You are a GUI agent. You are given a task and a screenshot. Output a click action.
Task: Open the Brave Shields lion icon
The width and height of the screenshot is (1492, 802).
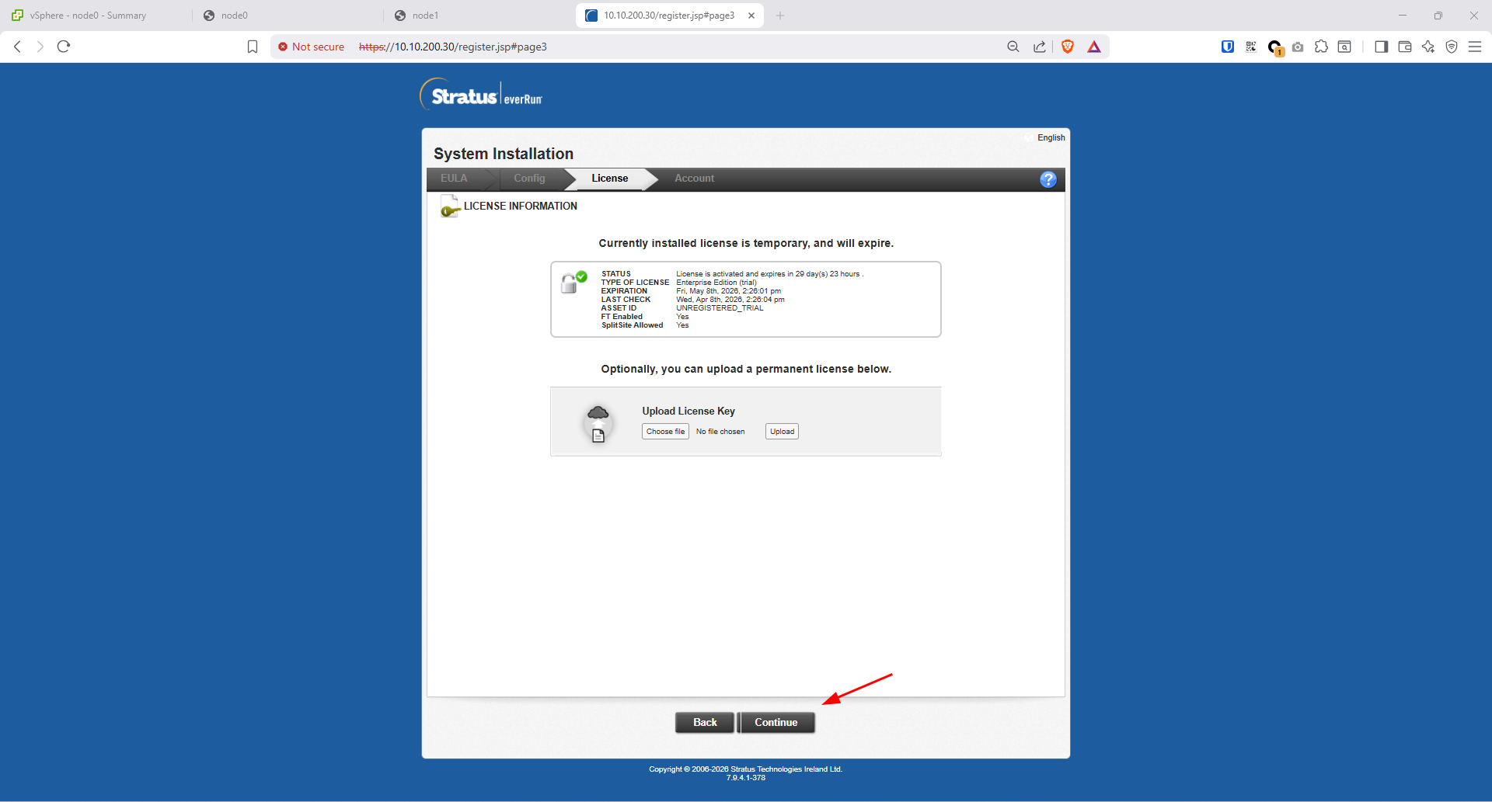click(1068, 47)
